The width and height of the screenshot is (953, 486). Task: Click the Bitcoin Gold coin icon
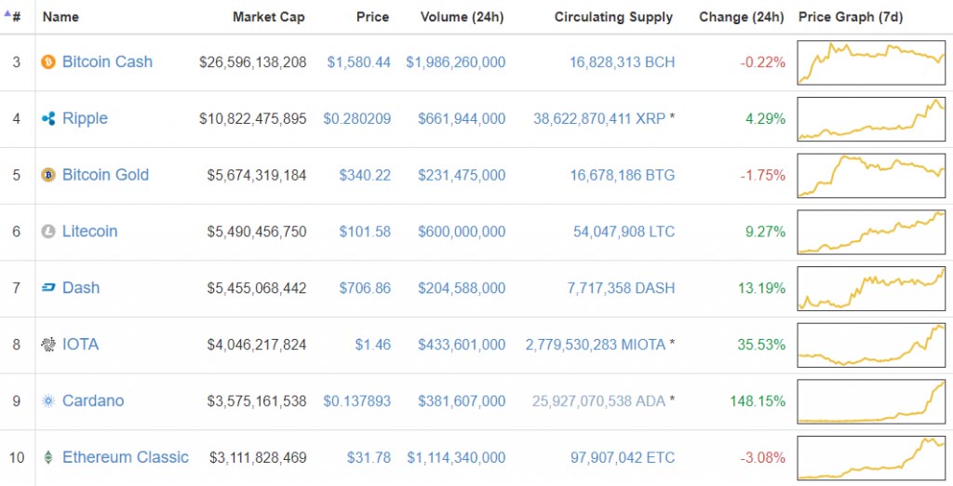tap(48, 175)
